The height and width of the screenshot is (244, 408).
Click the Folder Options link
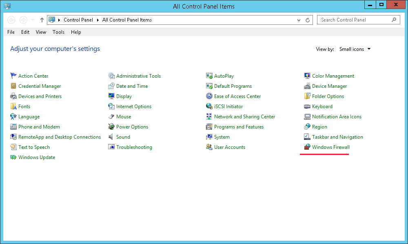coord(328,96)
